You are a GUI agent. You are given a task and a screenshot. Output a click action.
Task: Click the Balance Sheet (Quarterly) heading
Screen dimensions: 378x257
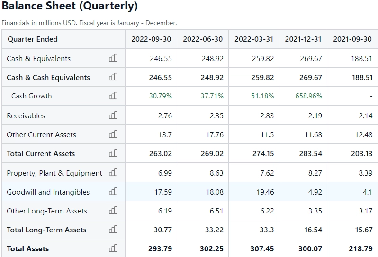click(70, 7)
